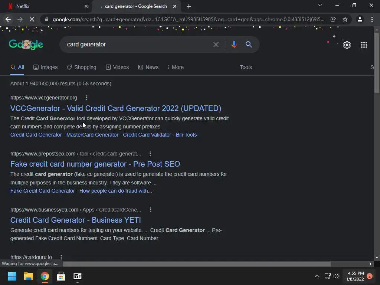380x285 pixels.
Task: Click the horizontal scrollbar thumb
Action: (197, 264)
